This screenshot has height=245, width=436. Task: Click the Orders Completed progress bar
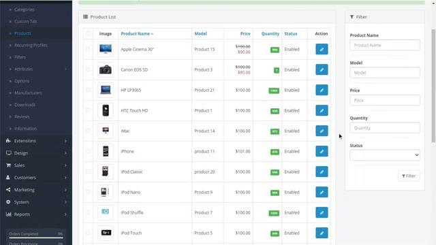pos(35,238)
